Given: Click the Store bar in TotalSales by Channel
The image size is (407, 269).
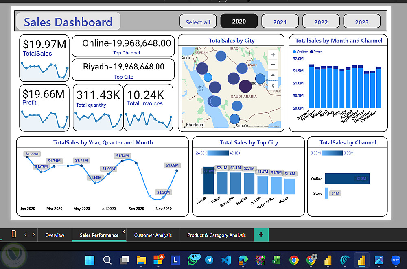Looking at the screenshot, I should coord(326,193).
